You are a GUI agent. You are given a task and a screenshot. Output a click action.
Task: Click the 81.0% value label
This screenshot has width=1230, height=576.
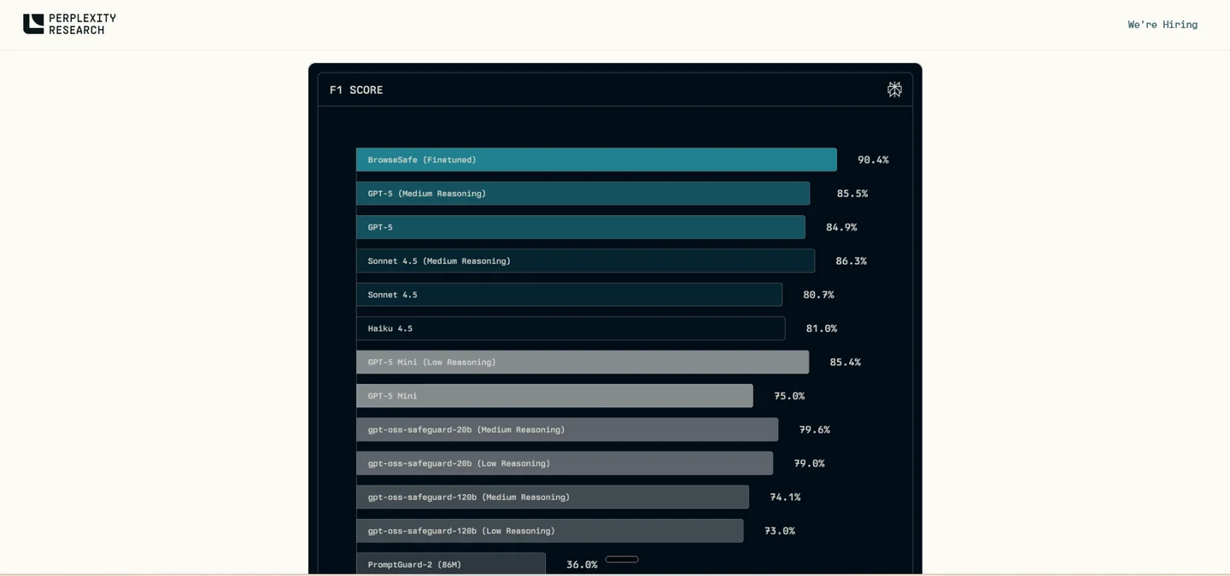pyautogui.click(x=822, y=329)
